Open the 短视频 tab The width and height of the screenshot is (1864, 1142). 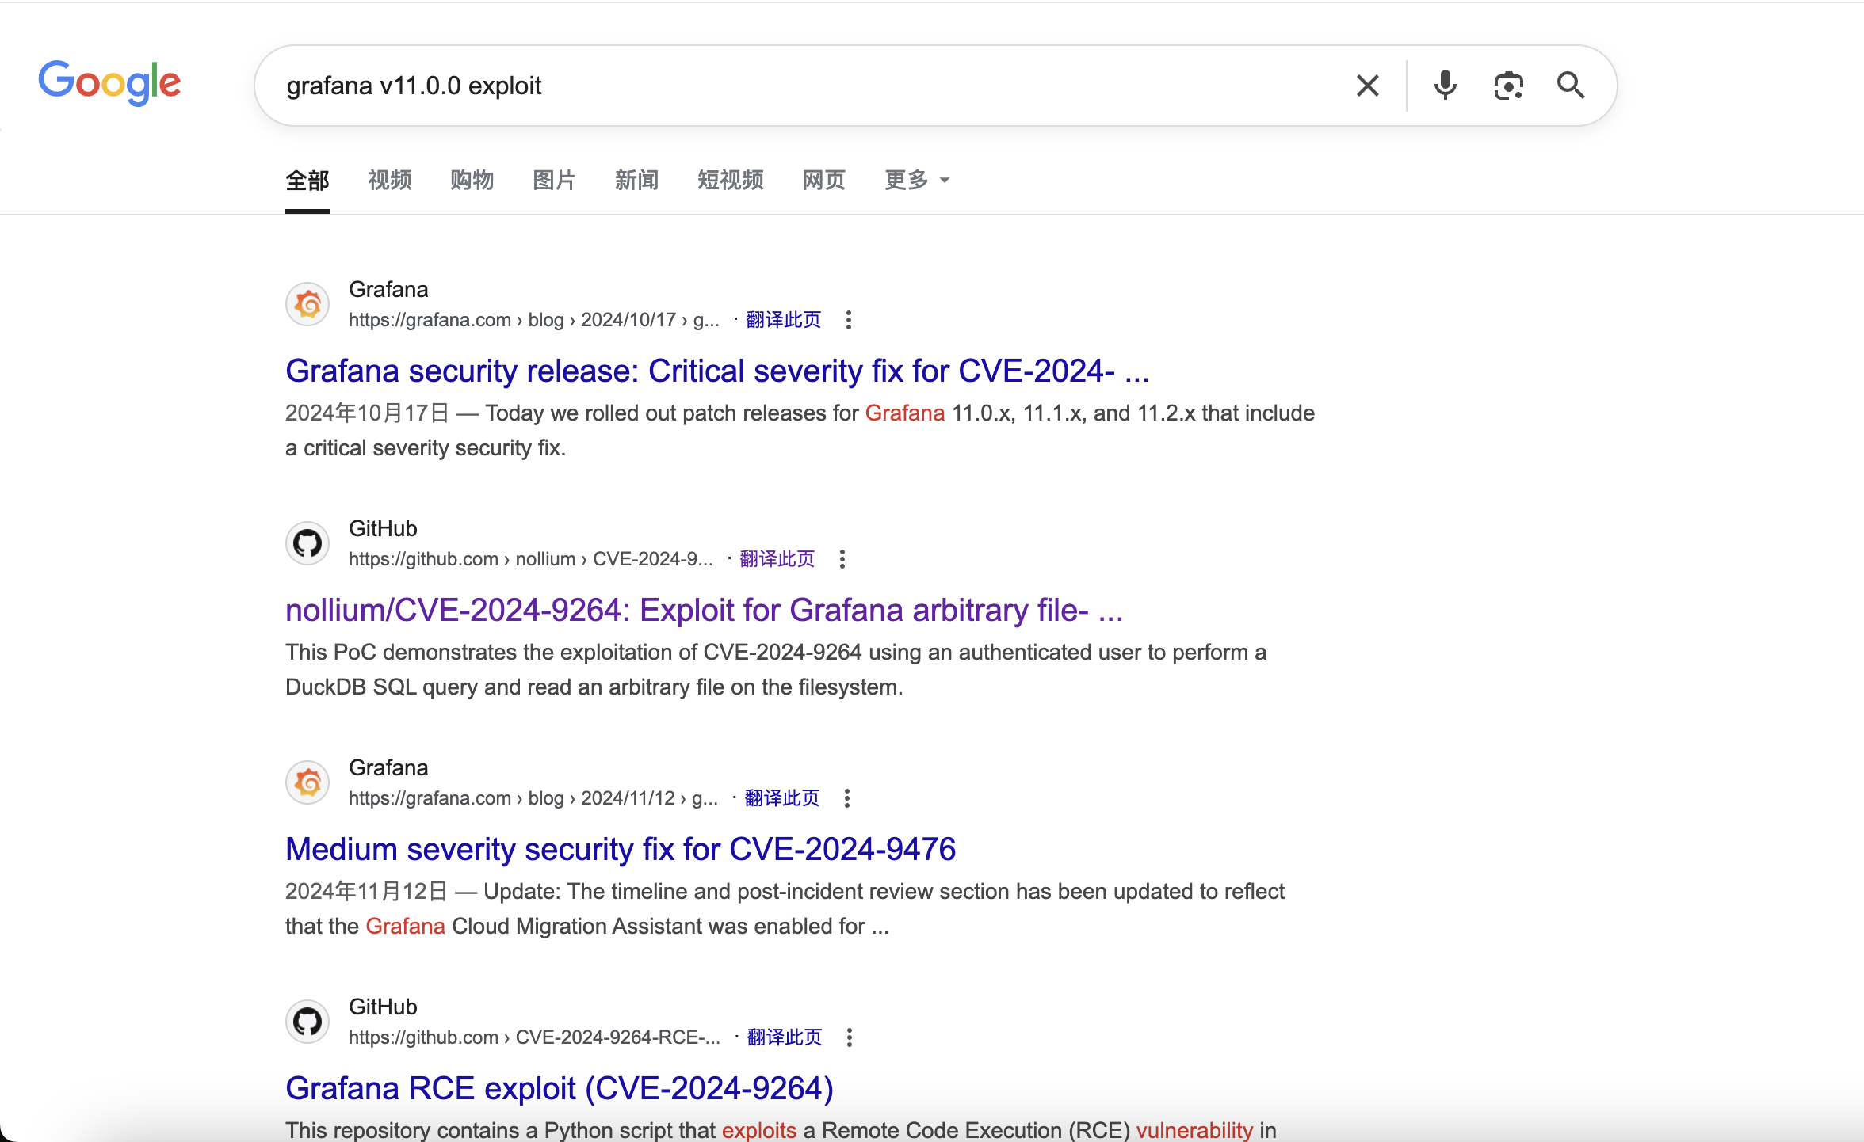click(730, 181)
